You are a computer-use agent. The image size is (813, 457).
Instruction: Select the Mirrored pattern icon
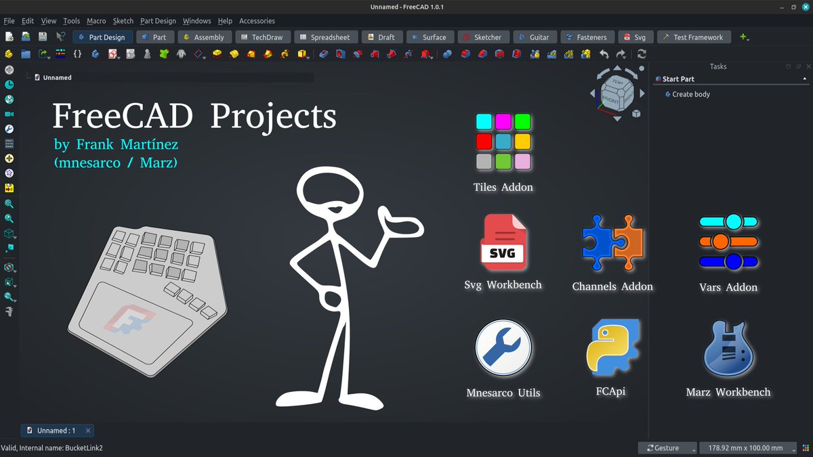click(535, 54)
